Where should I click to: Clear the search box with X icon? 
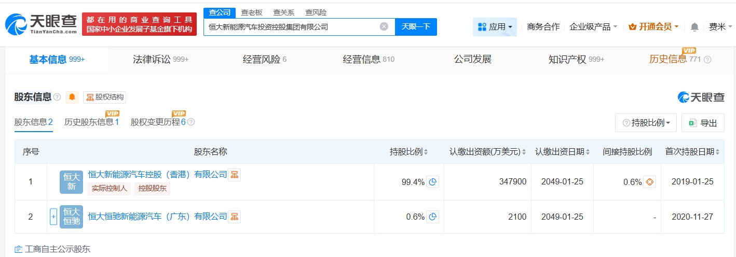384,26
